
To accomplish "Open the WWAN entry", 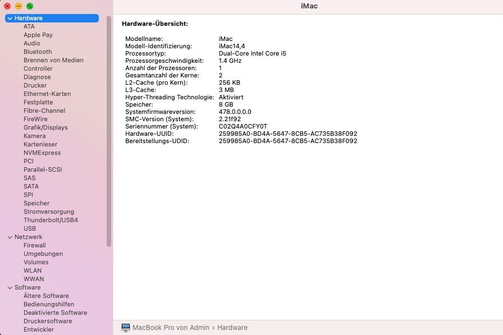I will 34,279.
